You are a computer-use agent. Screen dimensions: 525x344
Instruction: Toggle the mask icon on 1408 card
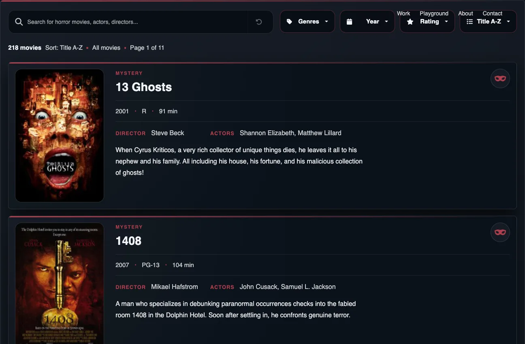pos(500,232)
